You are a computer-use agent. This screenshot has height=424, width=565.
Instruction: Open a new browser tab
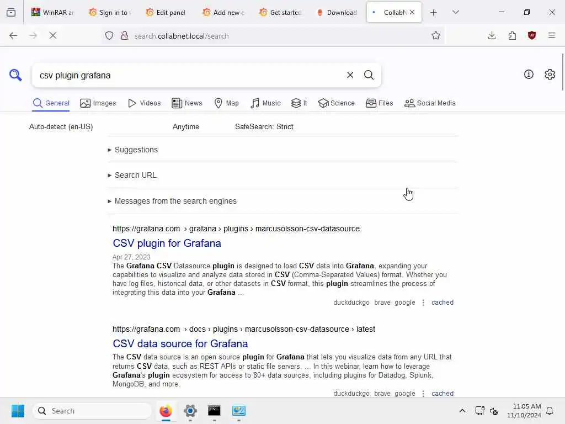pyautogui.click(x=434, y=12)
